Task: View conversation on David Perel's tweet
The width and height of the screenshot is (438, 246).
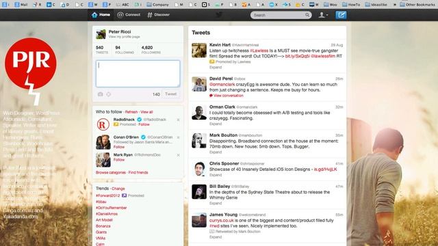Action: pos(227,96)
